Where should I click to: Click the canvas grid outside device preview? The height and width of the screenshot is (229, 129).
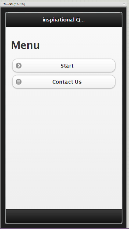click(x=128, y=117)
